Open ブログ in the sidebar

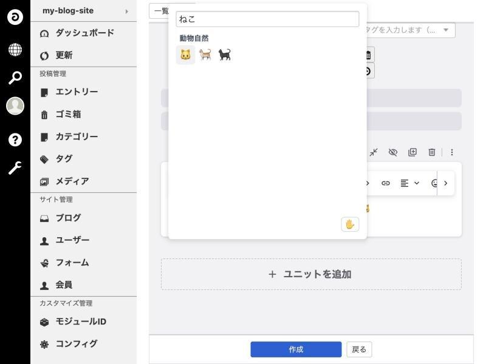pos(84,218)
